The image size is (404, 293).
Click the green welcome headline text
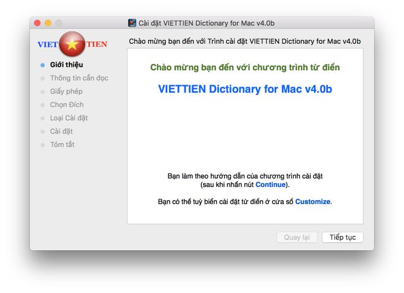(245, 67)
